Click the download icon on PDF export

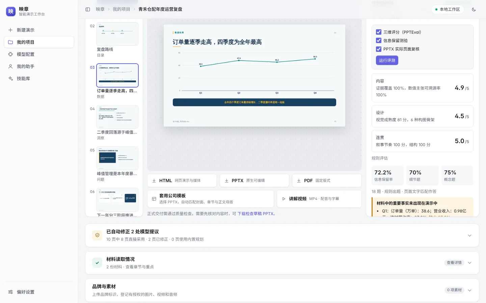point(299,180)
